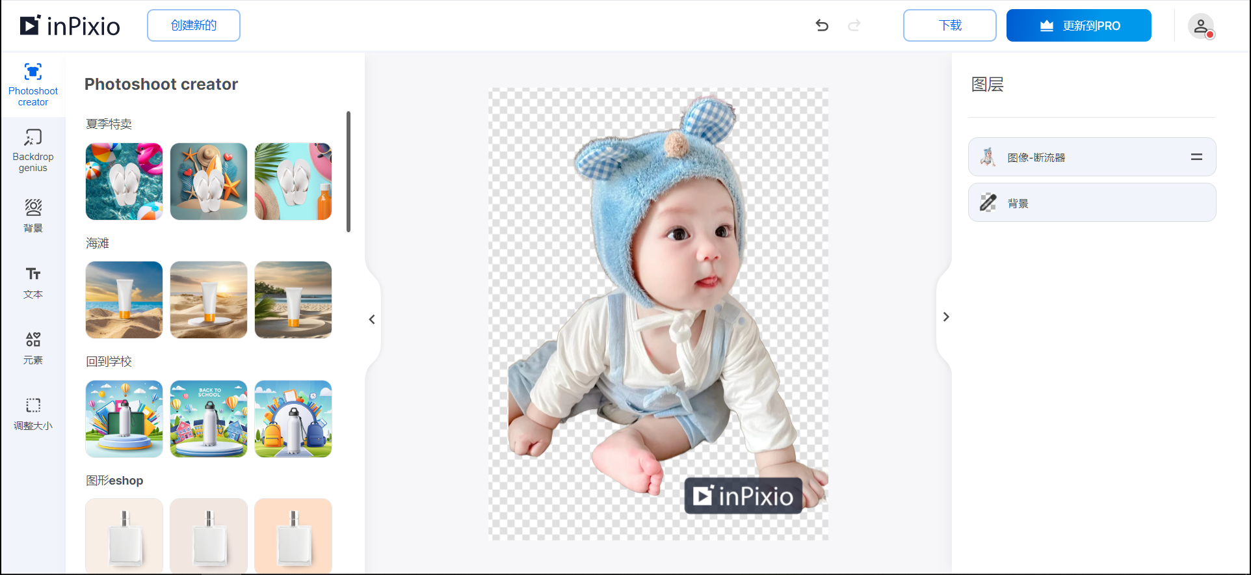Click the 图像-断流器 layer reorder handle
1251x575 pixels.
pyautogui.click(x=1196, y=157)
